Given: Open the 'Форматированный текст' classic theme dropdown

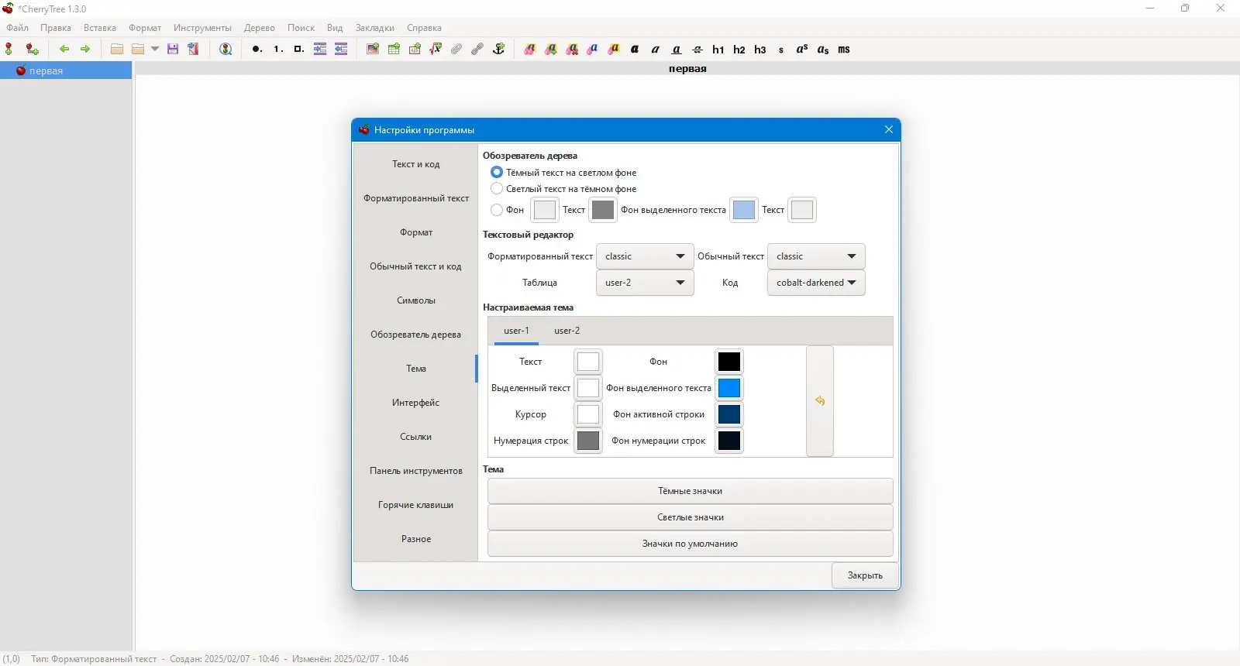Looking at the screenshot, I should [x=645, y=256].
